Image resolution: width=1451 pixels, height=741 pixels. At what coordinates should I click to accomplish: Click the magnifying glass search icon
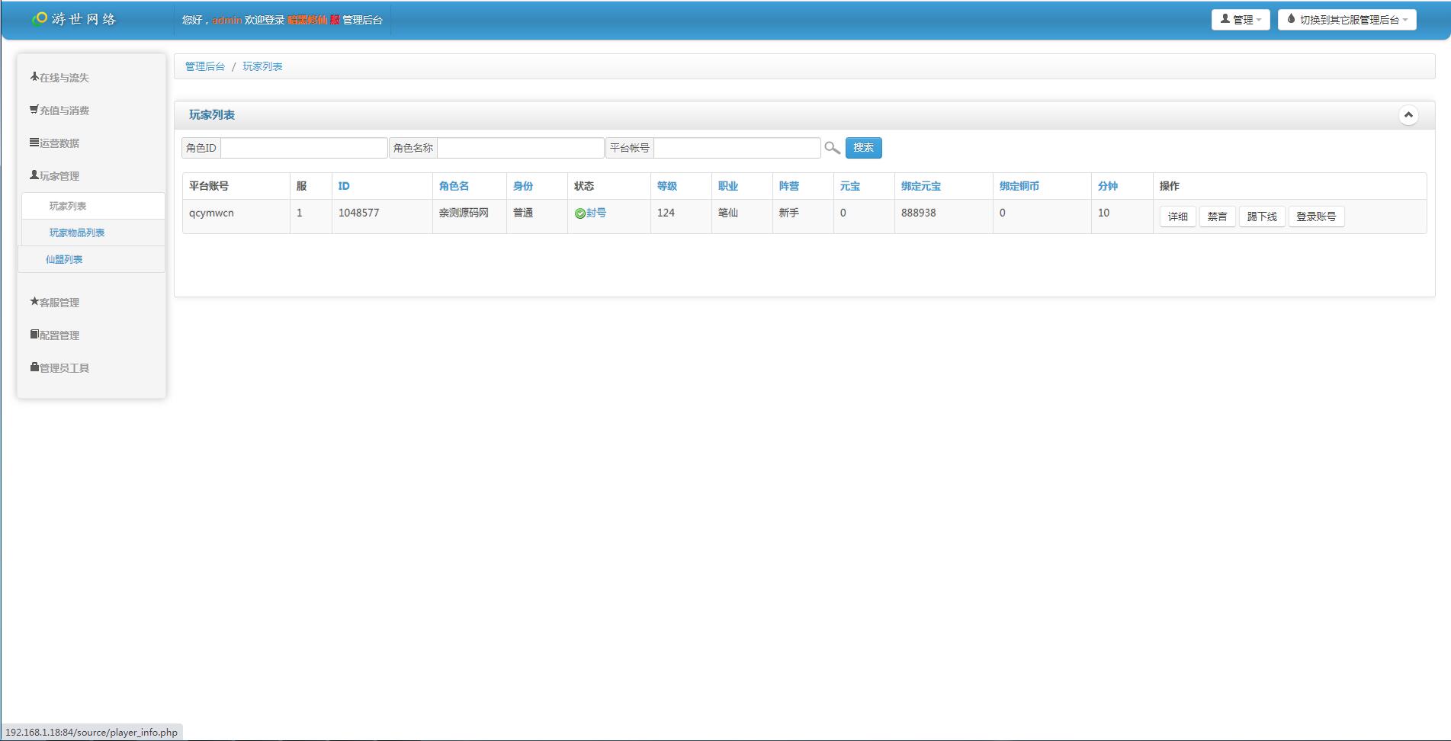[x=832, y=148]
